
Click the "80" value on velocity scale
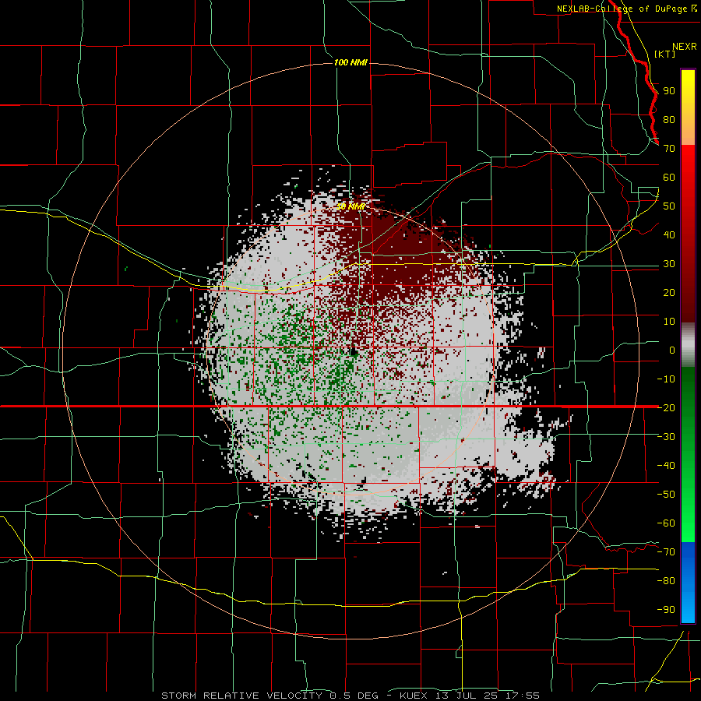point(669,120)
